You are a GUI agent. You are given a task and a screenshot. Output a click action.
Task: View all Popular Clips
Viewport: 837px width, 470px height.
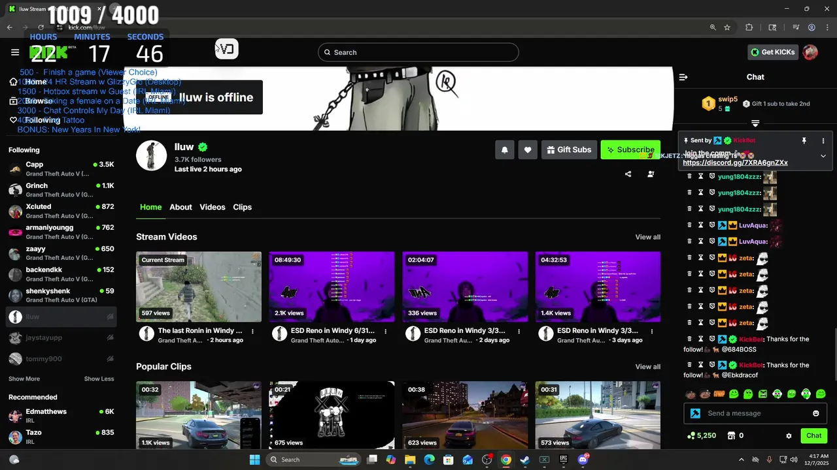coord(647,367)
